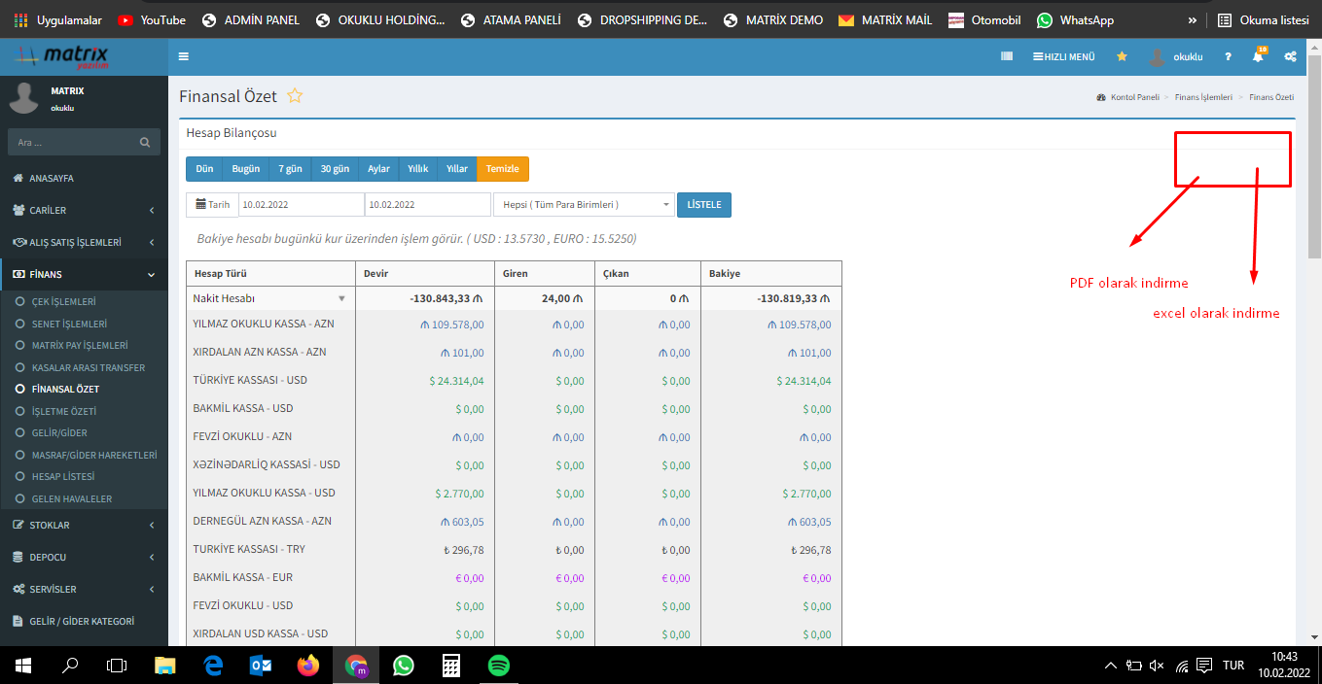
Task: Open the notifications bell icon
Action: tap(1258, 56)
